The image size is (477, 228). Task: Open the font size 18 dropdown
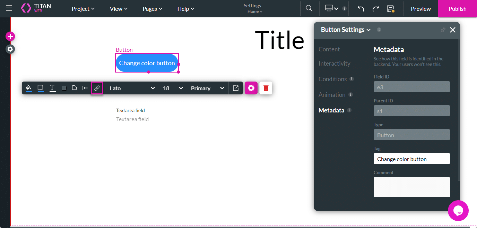172,88
